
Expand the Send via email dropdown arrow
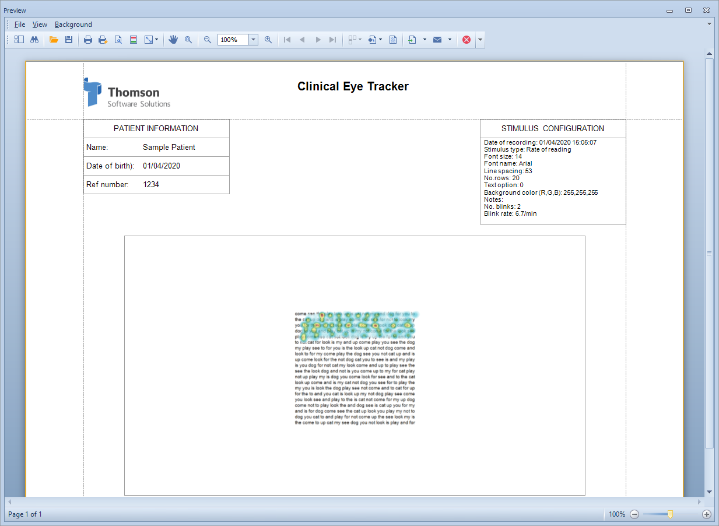450,40
